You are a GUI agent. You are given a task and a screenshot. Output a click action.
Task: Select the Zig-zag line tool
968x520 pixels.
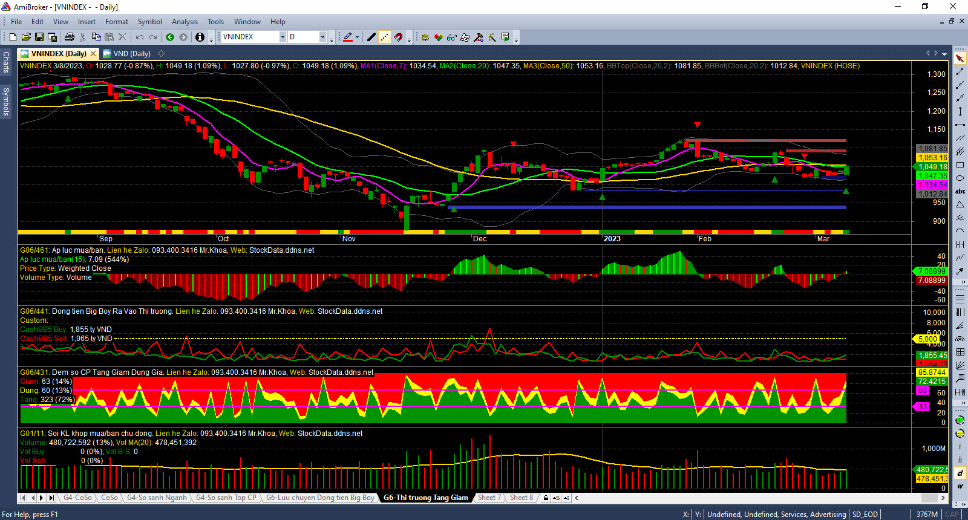pyautogui.click(x=960, y=258)
